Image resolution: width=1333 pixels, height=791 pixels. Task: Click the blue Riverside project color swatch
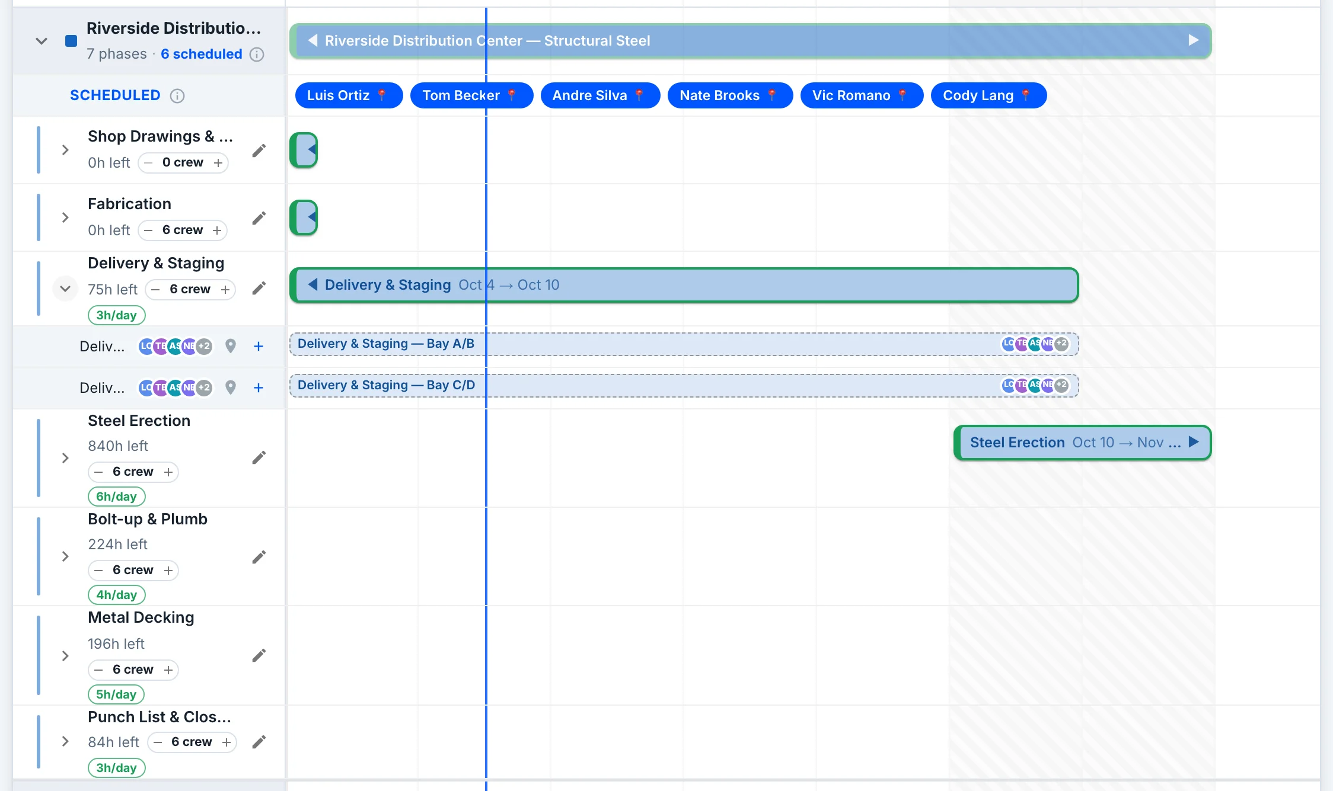click(71, 41)
